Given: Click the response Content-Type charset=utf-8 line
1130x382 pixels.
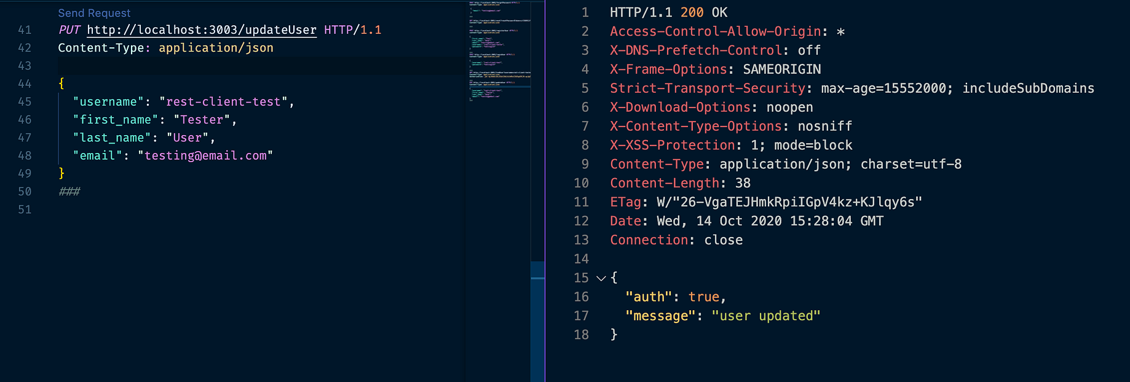Looking at the screenshot, I should coord(786,165).
